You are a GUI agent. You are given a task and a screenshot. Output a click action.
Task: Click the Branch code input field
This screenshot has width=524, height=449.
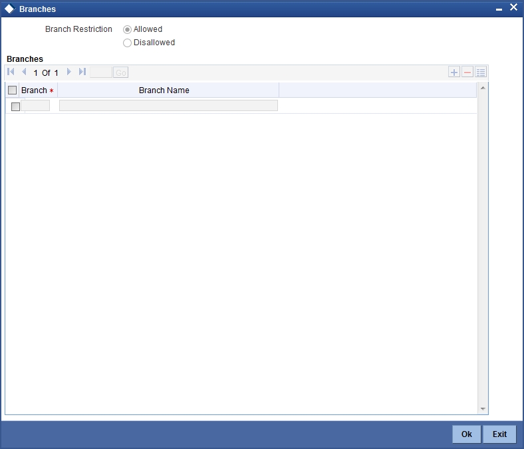pos(35,106)
